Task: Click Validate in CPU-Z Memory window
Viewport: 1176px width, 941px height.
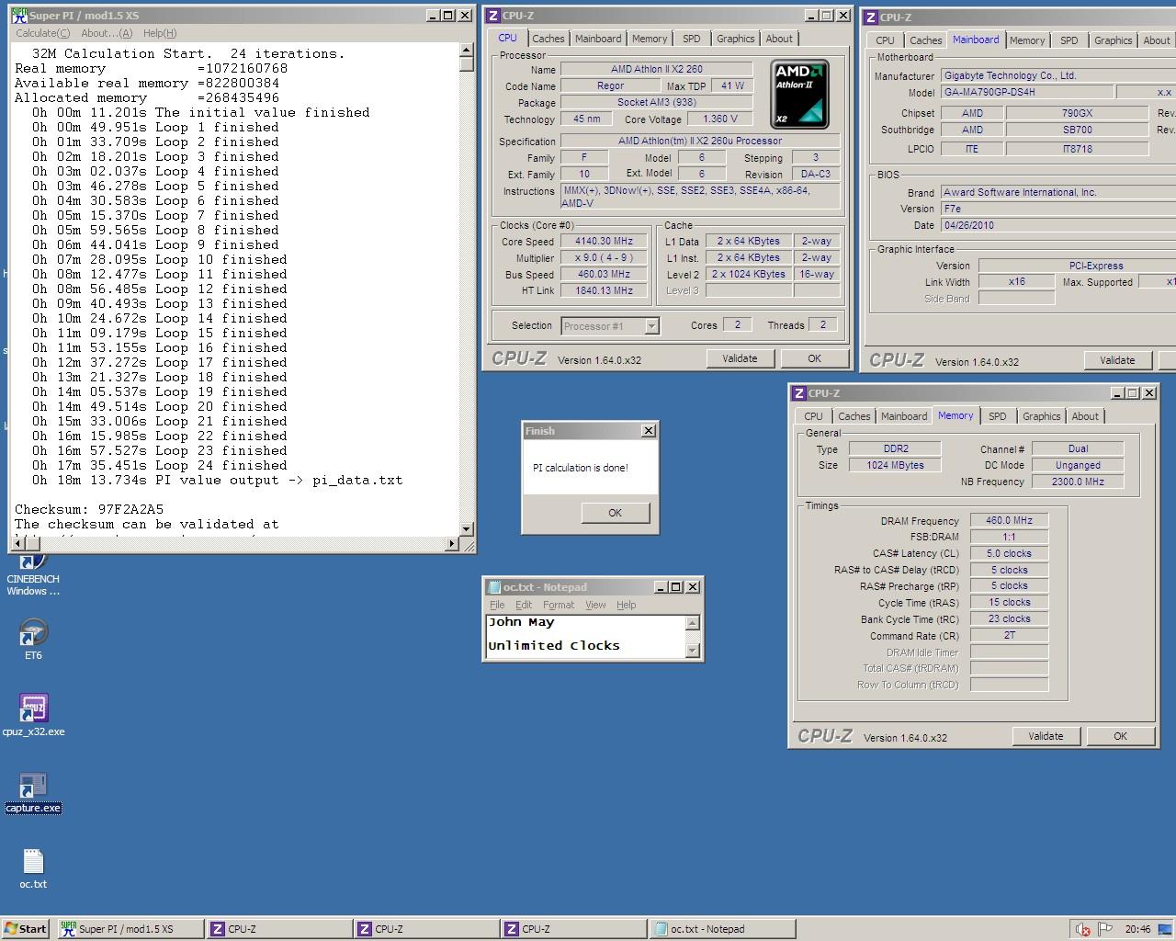Action: pos(1046,736)
